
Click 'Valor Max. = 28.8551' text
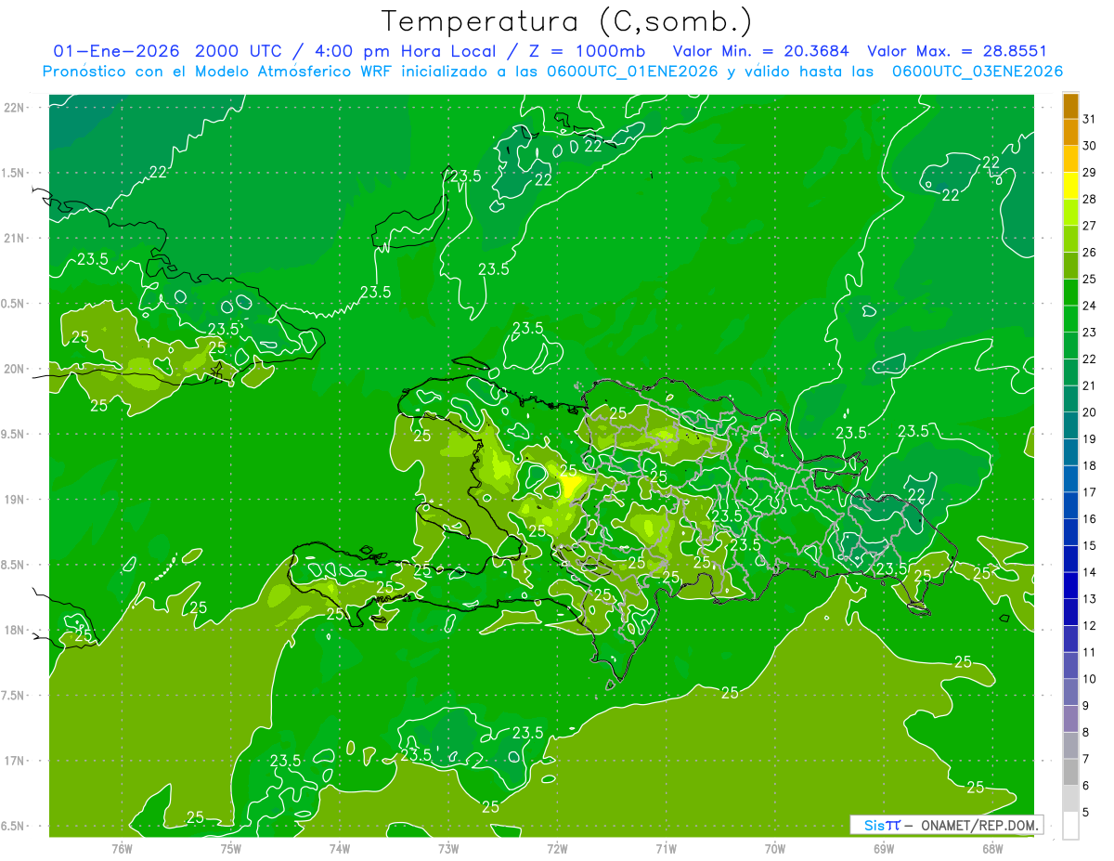(957, 51)
